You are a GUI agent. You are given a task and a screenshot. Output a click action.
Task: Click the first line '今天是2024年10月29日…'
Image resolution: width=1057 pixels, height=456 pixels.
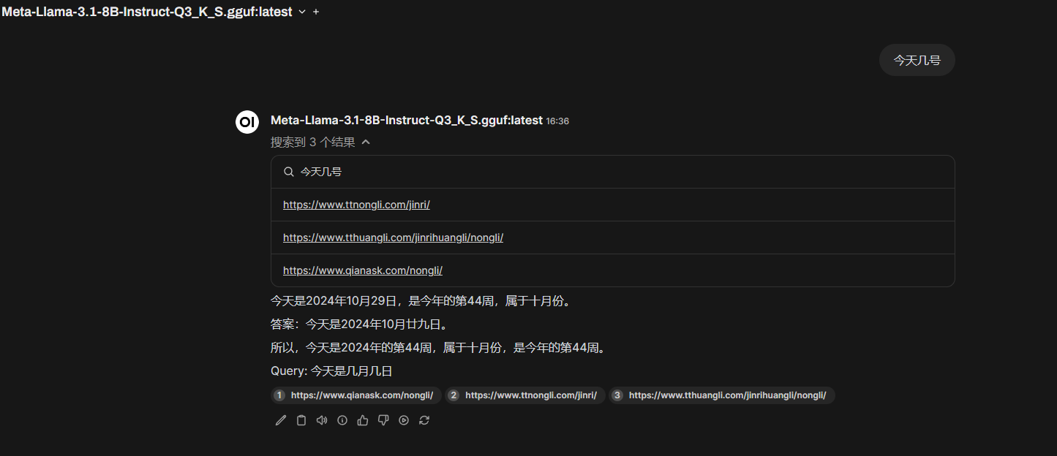click(421, 301)
